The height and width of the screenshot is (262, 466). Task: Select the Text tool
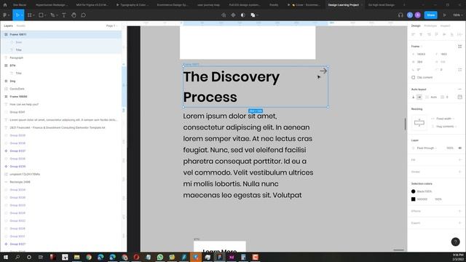click(x=63, y=15)
